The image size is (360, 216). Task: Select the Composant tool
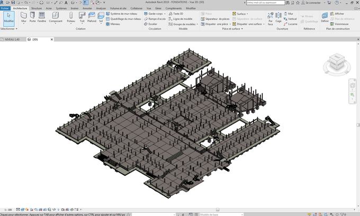56,17
